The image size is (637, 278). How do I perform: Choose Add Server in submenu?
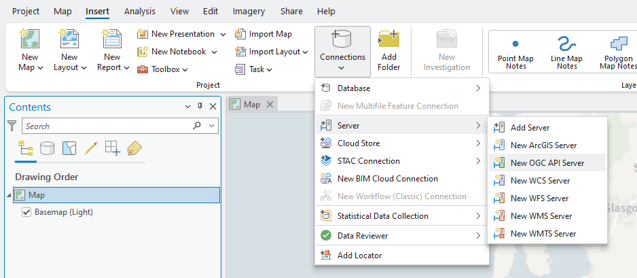tap(547, 128)
